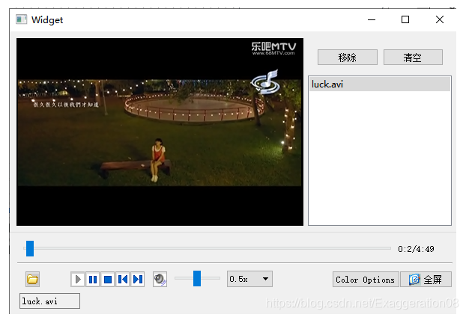Adjust the volume slider handle
Viewport: 466px width, 317px height.
[197, 278]
